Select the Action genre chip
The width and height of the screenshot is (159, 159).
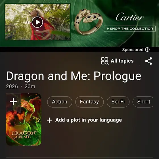pyautogui.click(x=60, y=102)
